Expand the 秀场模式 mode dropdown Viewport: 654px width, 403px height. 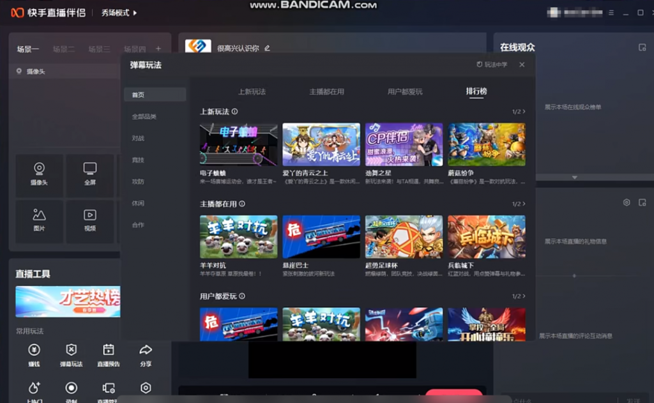click(119, 13)
